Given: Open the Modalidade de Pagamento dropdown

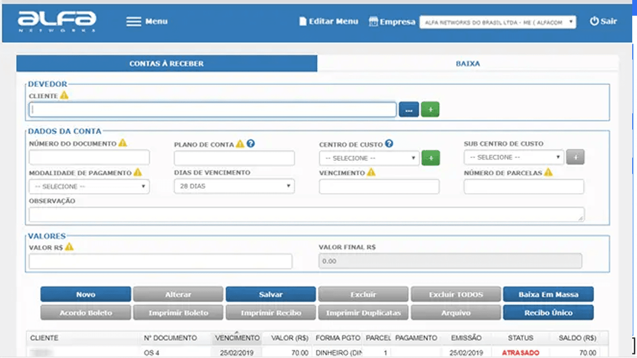Looking at the screenshot, I should (89, 187).
